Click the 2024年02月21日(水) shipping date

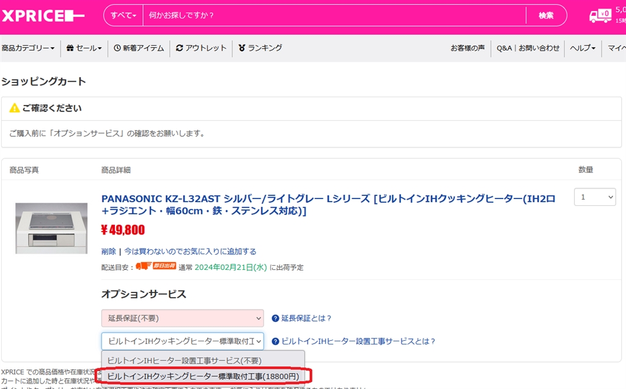pos(230,267)
